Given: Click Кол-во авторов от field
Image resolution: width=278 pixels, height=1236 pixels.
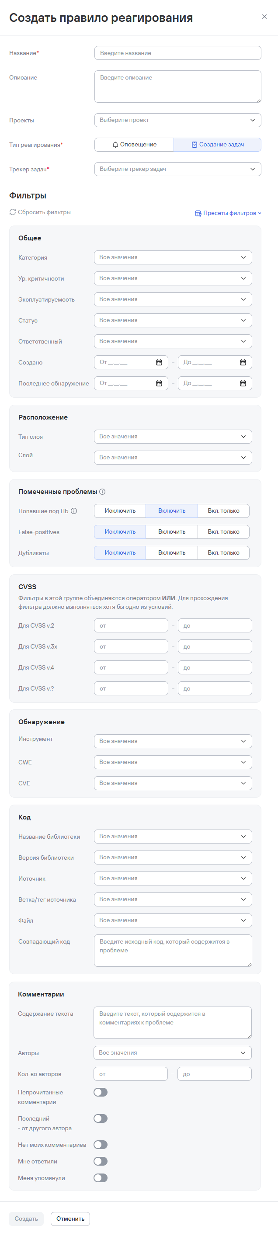Looking at the screenshot, I should tap(131, 1074).
